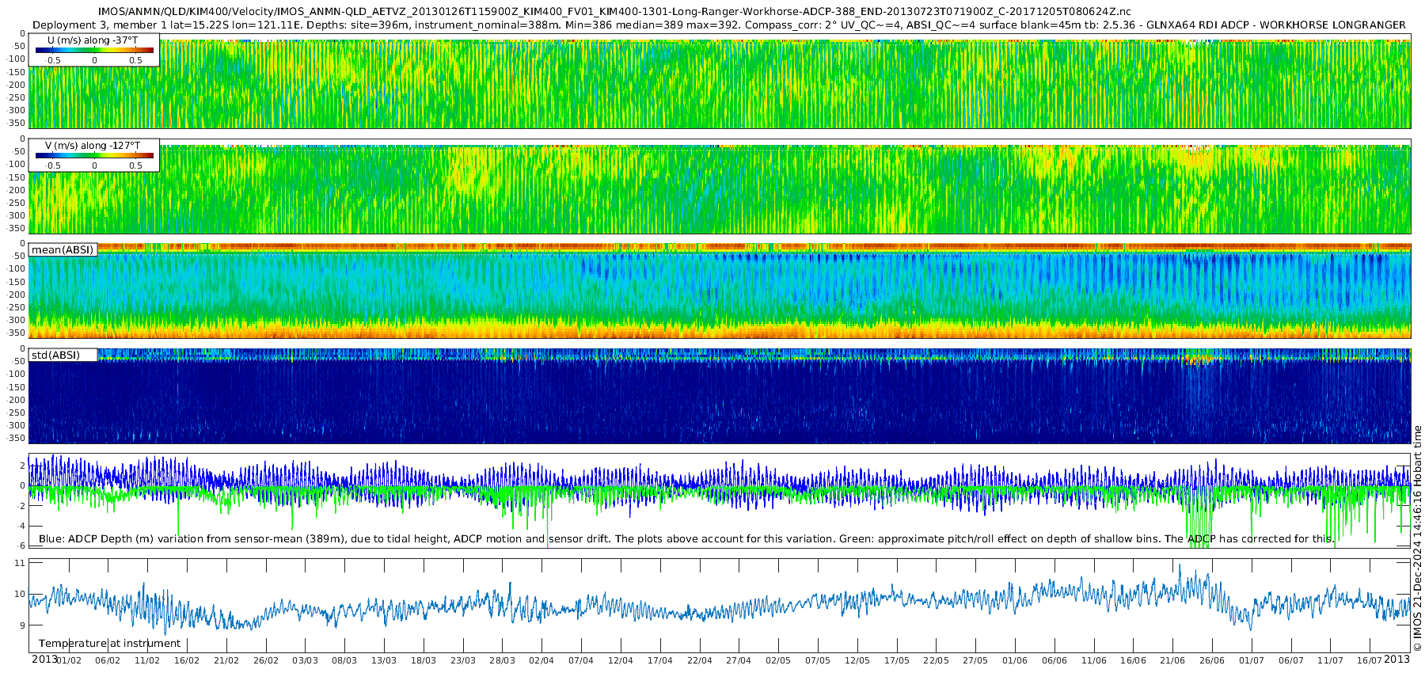Select the 27/05 date tick label
Image resolution: width=1425 pixels, height=673 pixels.
pyautogui.click(x=975, y=661)
